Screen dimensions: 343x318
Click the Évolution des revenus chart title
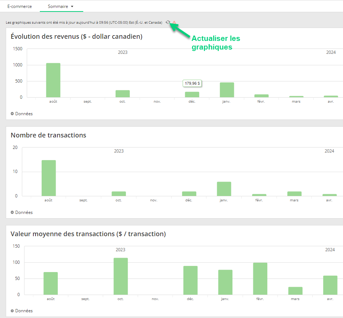point(76,36)
